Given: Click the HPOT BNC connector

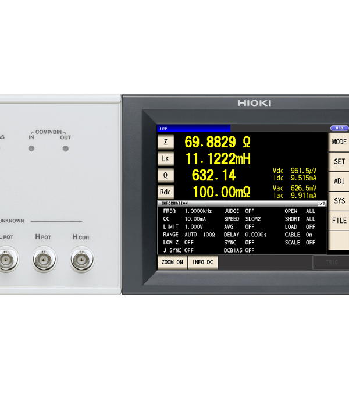Looking at the screenshot, I should click(x=44, y=260).
